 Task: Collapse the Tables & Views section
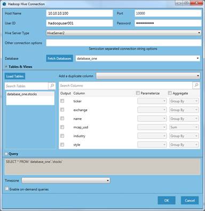tap(6, 67)
